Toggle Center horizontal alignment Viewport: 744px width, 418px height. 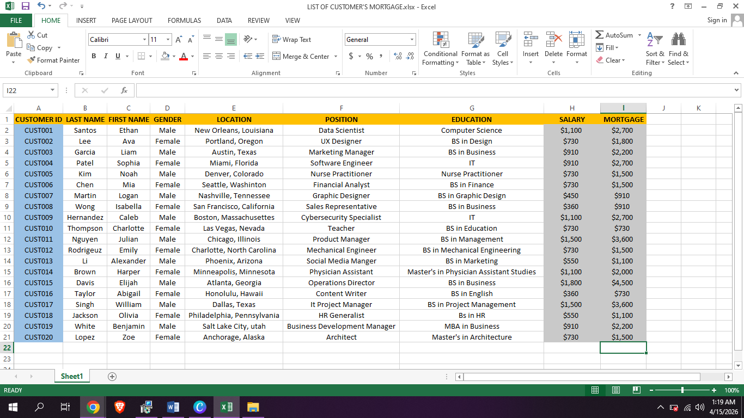coord(219,56)
